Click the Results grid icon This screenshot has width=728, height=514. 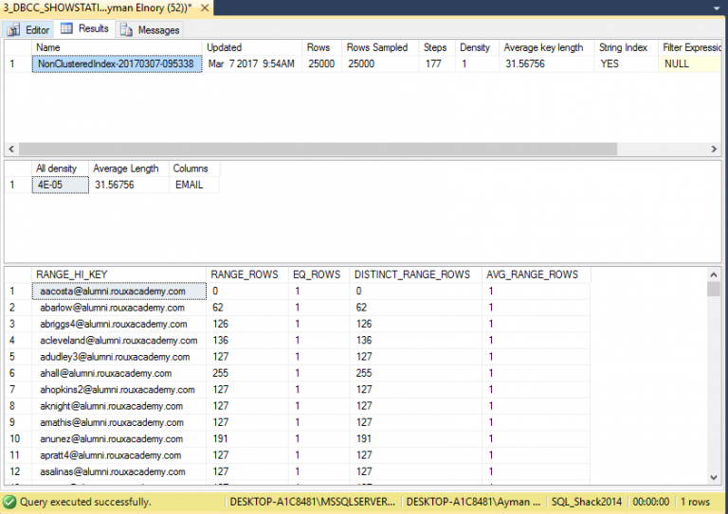66,28
